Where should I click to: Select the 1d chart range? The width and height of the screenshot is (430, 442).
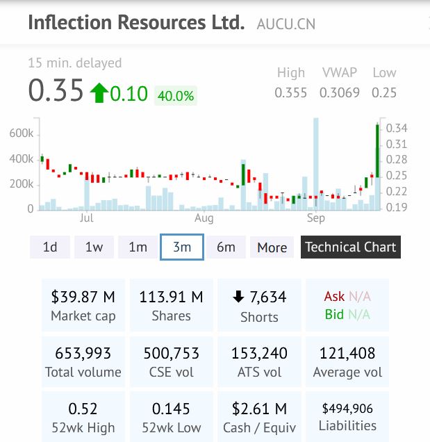pyautogui.click(x=50, y=247)
